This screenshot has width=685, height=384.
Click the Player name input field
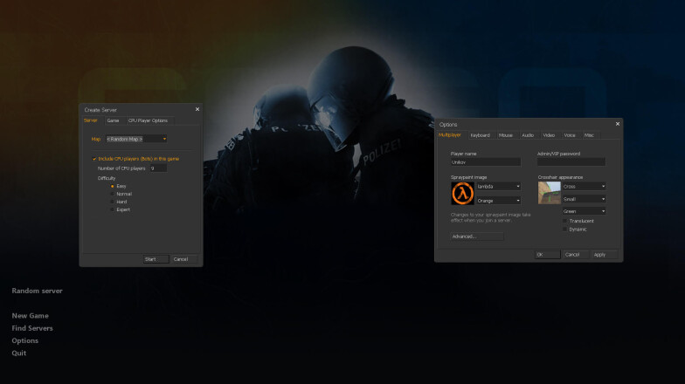486,162
